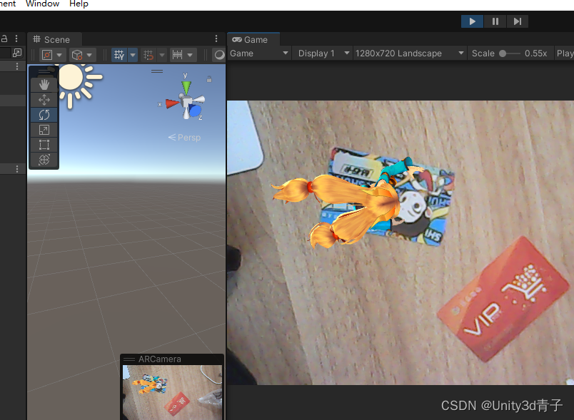Image resolution: width=574 pixels, height=420 pixels.
Task: Select the Rect tool
Action: pos(44,145)
